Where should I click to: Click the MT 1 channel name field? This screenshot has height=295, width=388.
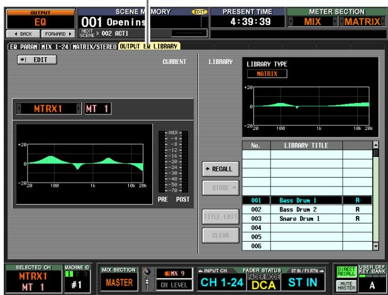pos(98,109)
